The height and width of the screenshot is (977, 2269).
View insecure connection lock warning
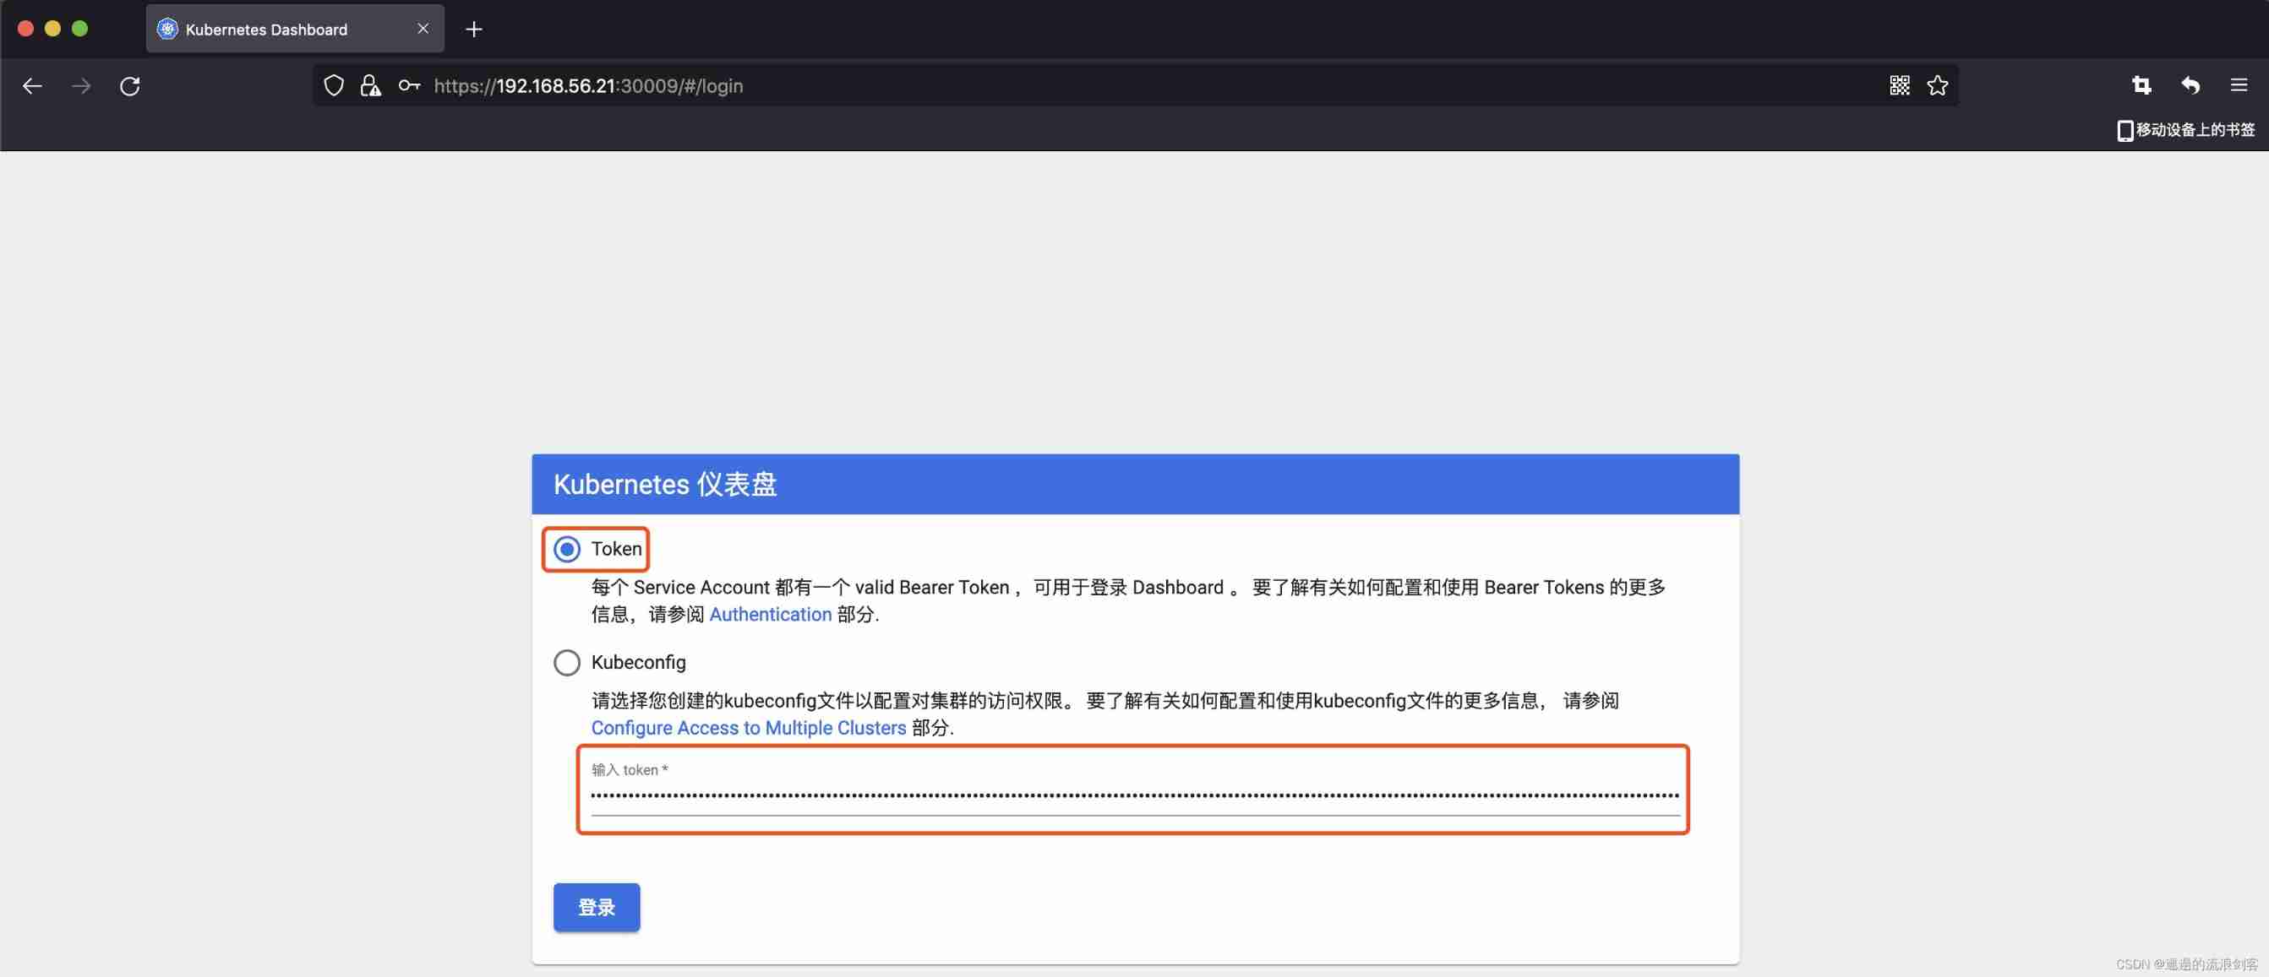pos(371,85)
